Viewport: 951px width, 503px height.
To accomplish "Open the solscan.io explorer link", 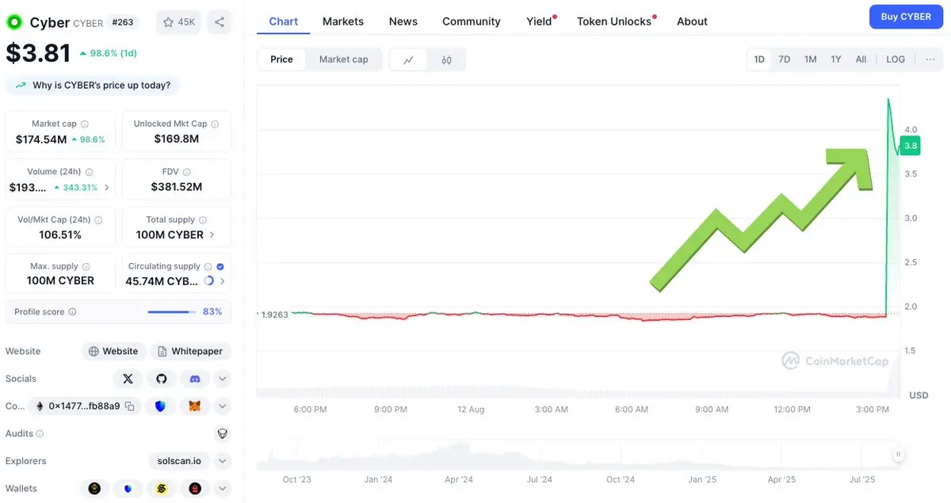I will (179, 461).
